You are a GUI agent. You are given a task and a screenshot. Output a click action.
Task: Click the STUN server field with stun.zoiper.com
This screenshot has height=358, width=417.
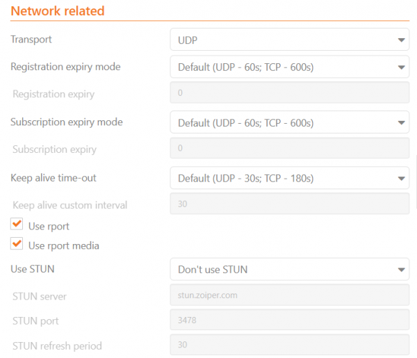tap(289, 295)
